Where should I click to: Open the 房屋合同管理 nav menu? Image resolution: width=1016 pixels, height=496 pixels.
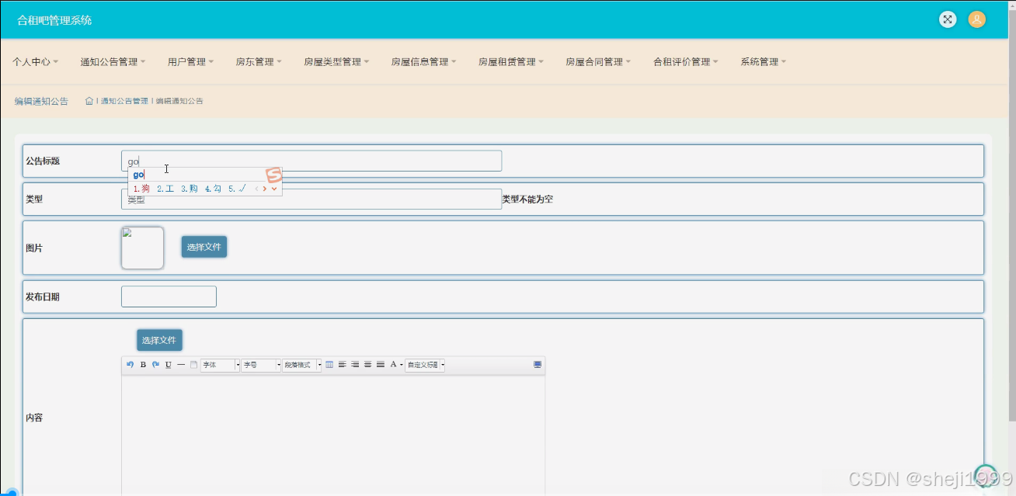tap(598, 62)
